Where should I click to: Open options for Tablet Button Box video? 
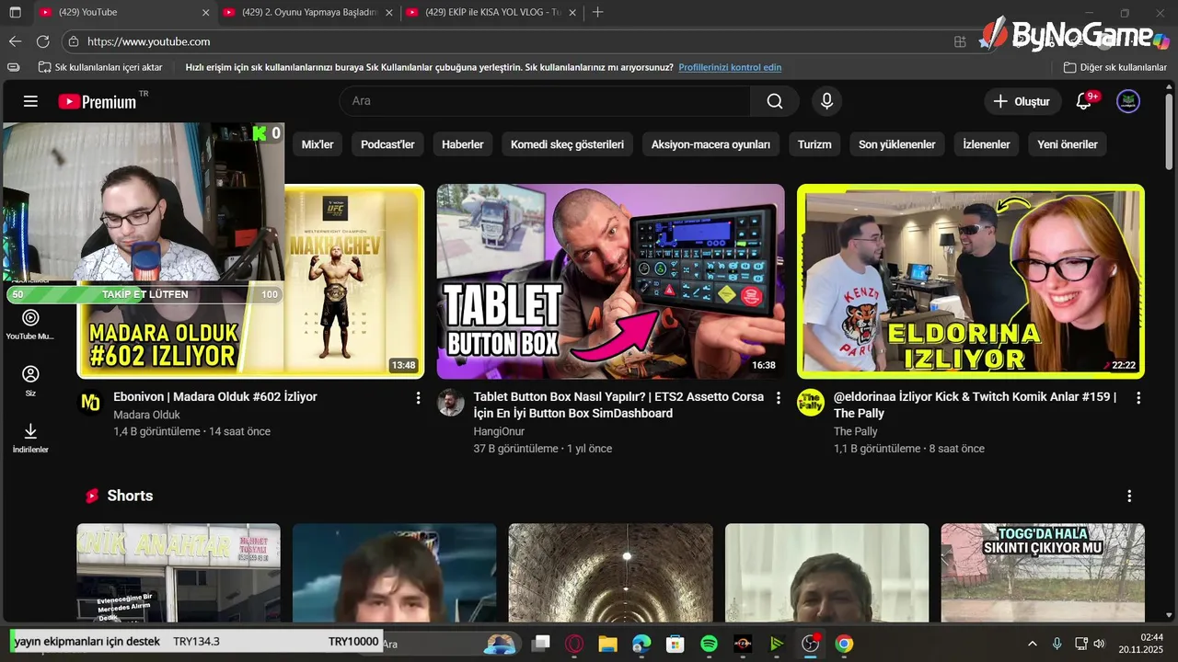[779, 398]
